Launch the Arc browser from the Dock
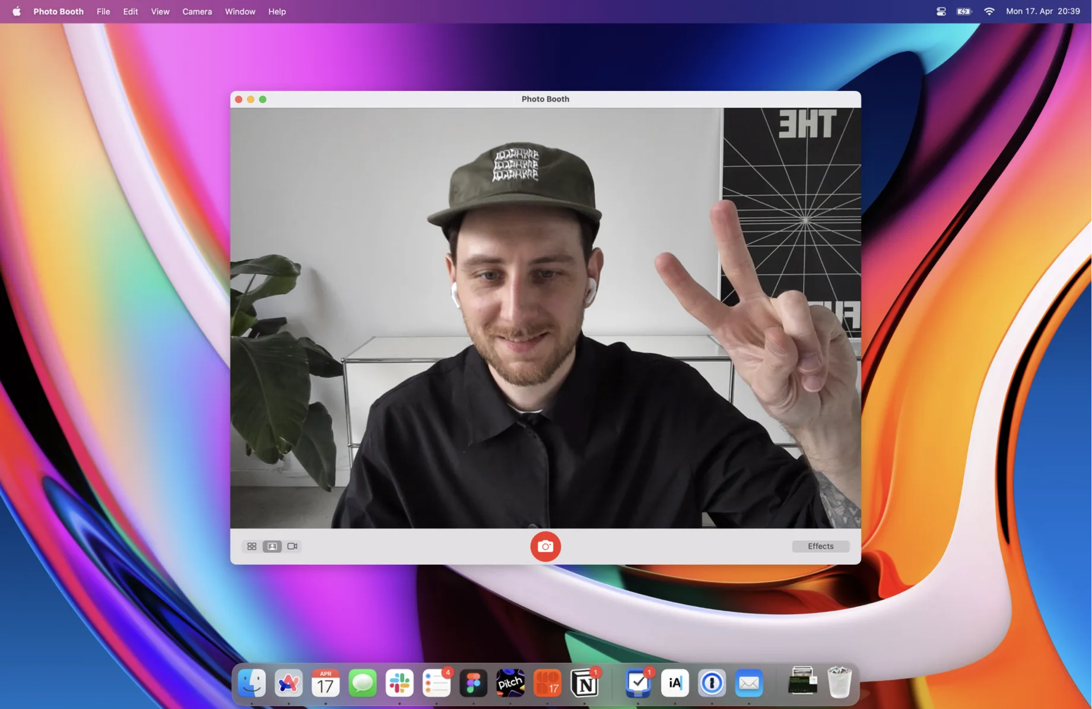The width and height of the screenshot is (1092, 709). point(288,683)
